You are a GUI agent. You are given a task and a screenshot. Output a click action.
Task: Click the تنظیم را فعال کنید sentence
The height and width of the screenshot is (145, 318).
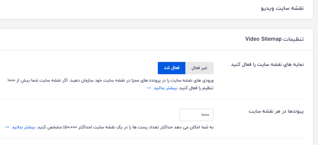pos(196,88)
